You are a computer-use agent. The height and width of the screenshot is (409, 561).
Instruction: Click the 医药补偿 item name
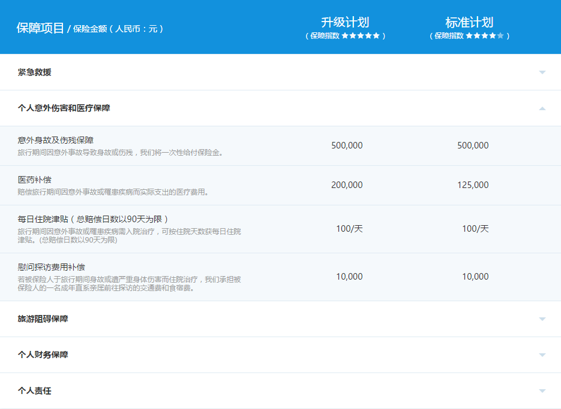point(34,180)
